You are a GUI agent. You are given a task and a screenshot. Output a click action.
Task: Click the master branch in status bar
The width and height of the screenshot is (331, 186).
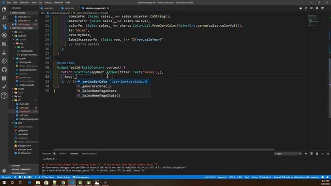[x=7, y=177]
